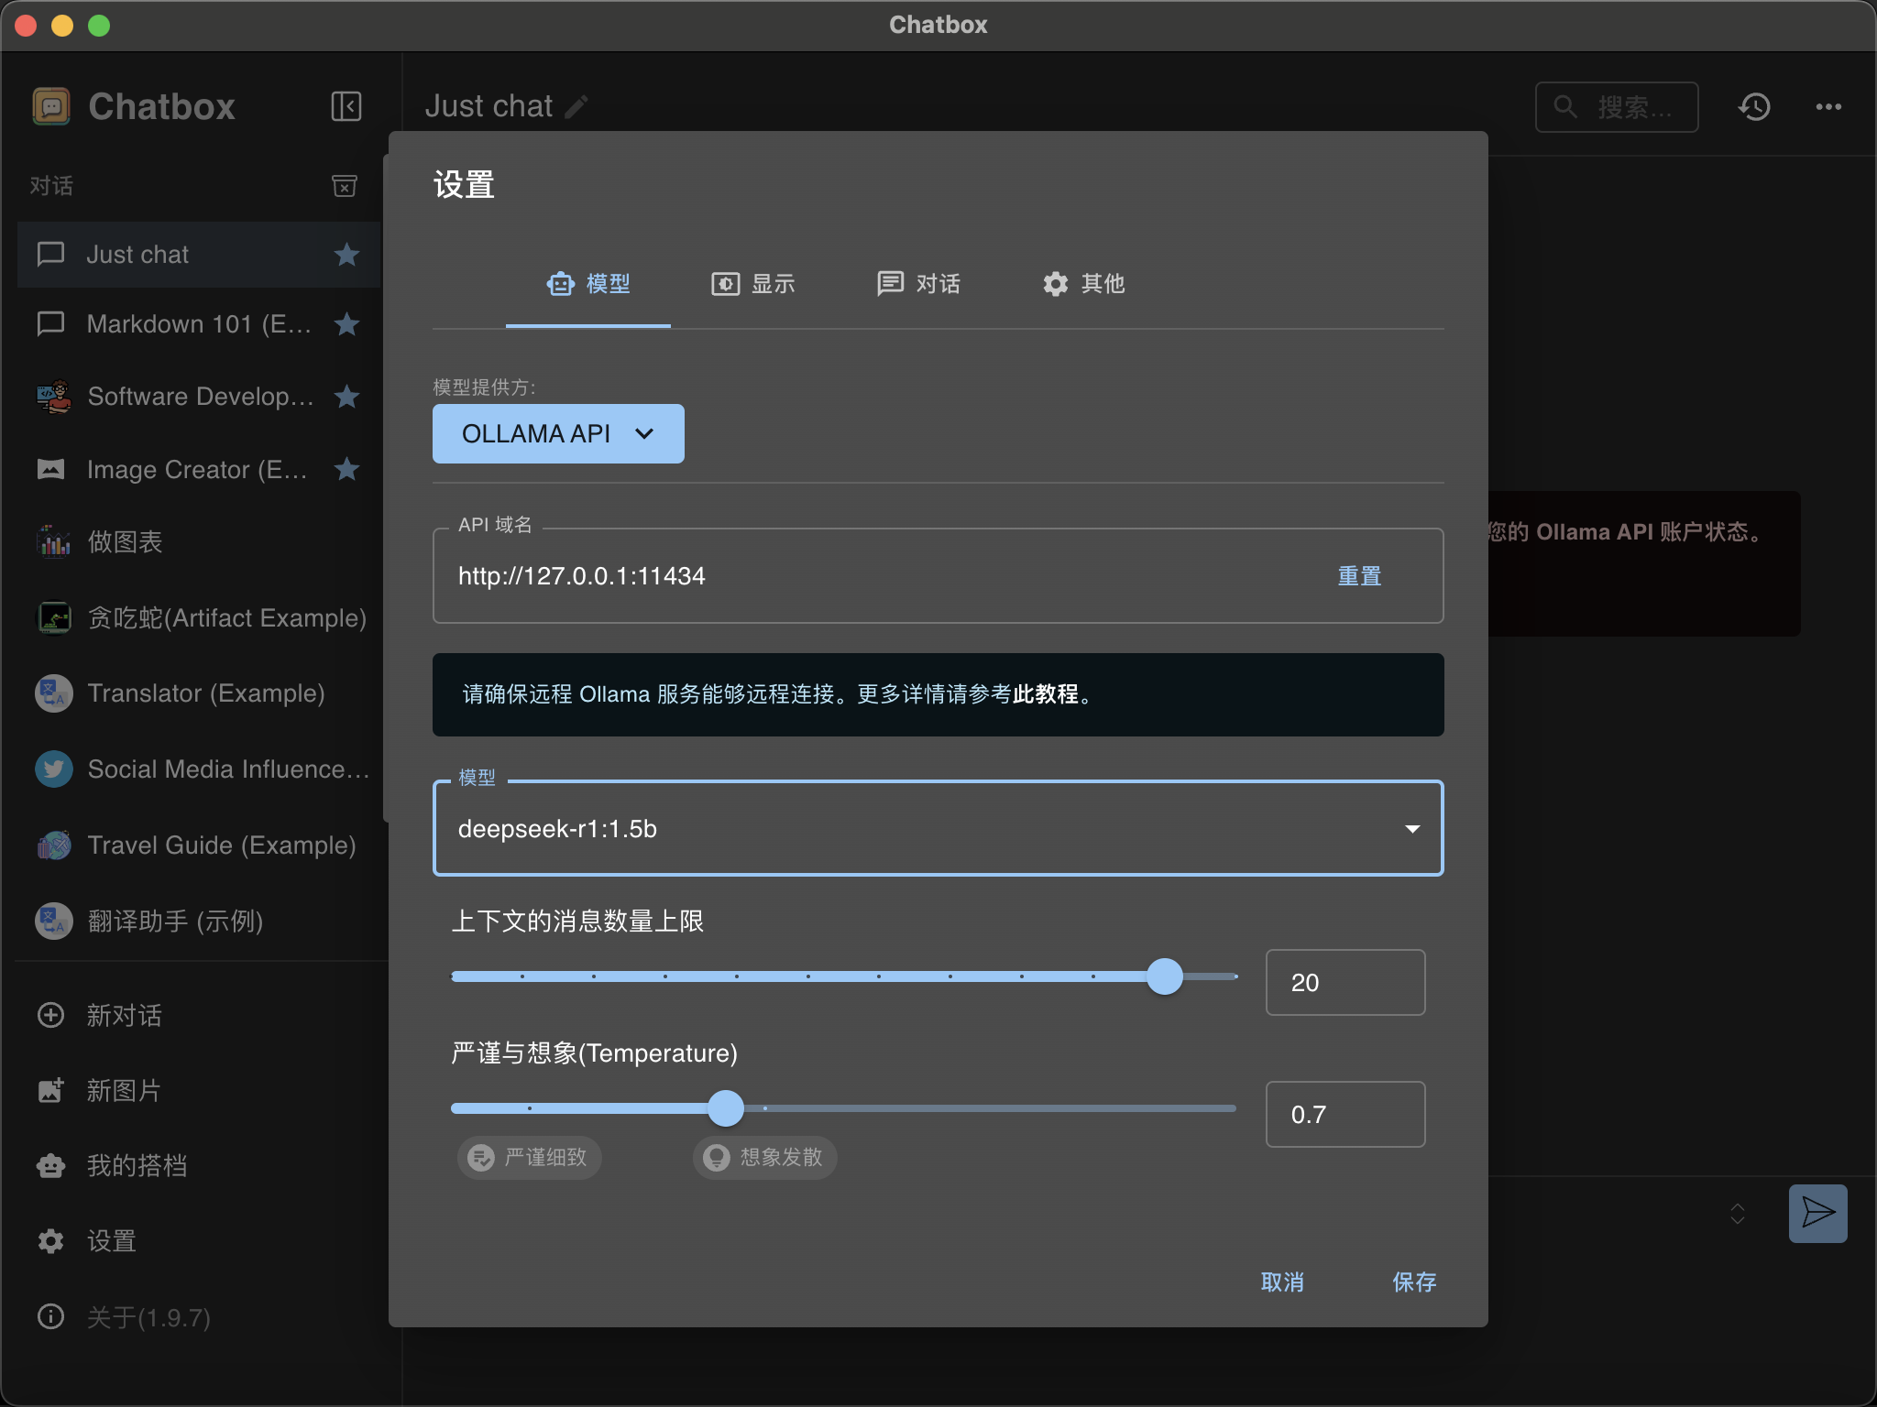
Task: Open the OLLAMA API provider dropdown
Action: [558, 433]
